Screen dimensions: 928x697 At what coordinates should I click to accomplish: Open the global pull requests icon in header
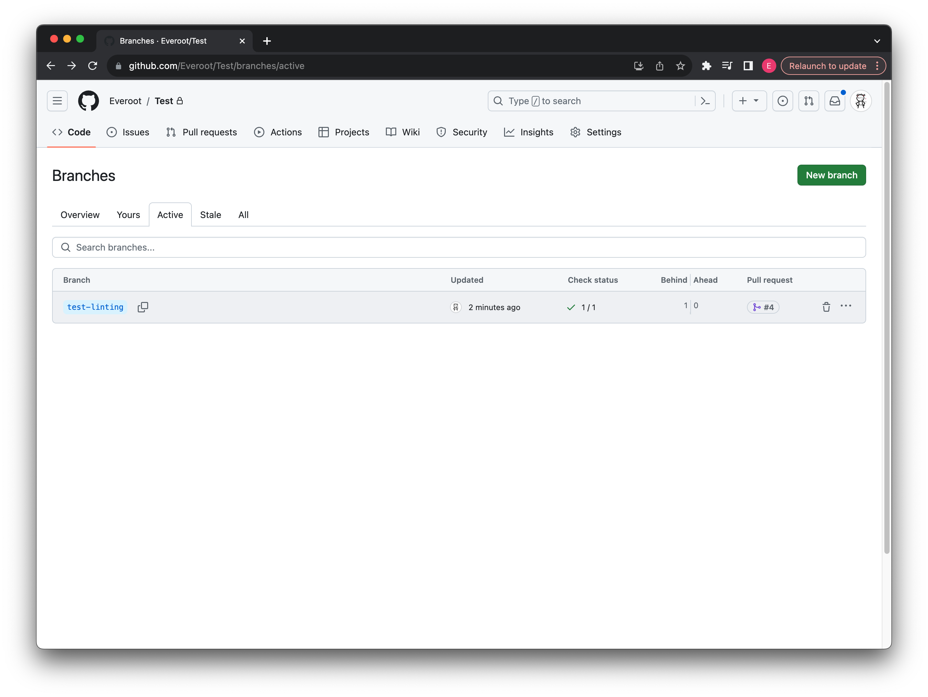coord(808,101)
